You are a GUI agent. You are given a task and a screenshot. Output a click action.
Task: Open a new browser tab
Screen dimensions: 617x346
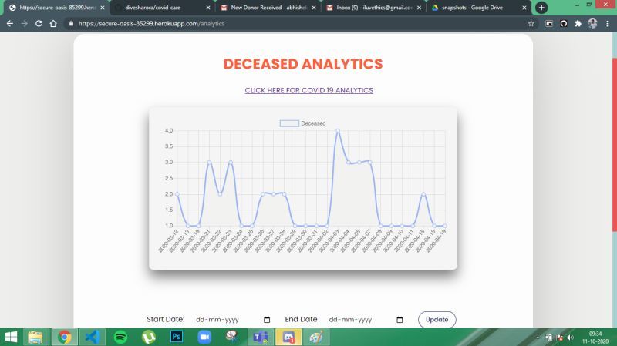[541, 8]
